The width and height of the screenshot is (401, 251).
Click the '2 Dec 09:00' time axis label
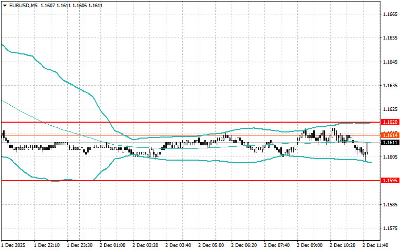(x=310, y=245)
